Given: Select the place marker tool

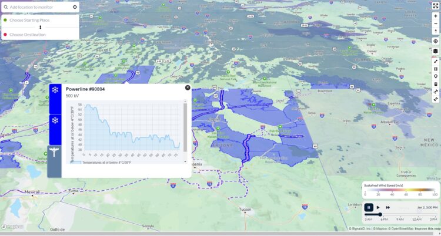Looking at the screenshot, I should [436, 76].
